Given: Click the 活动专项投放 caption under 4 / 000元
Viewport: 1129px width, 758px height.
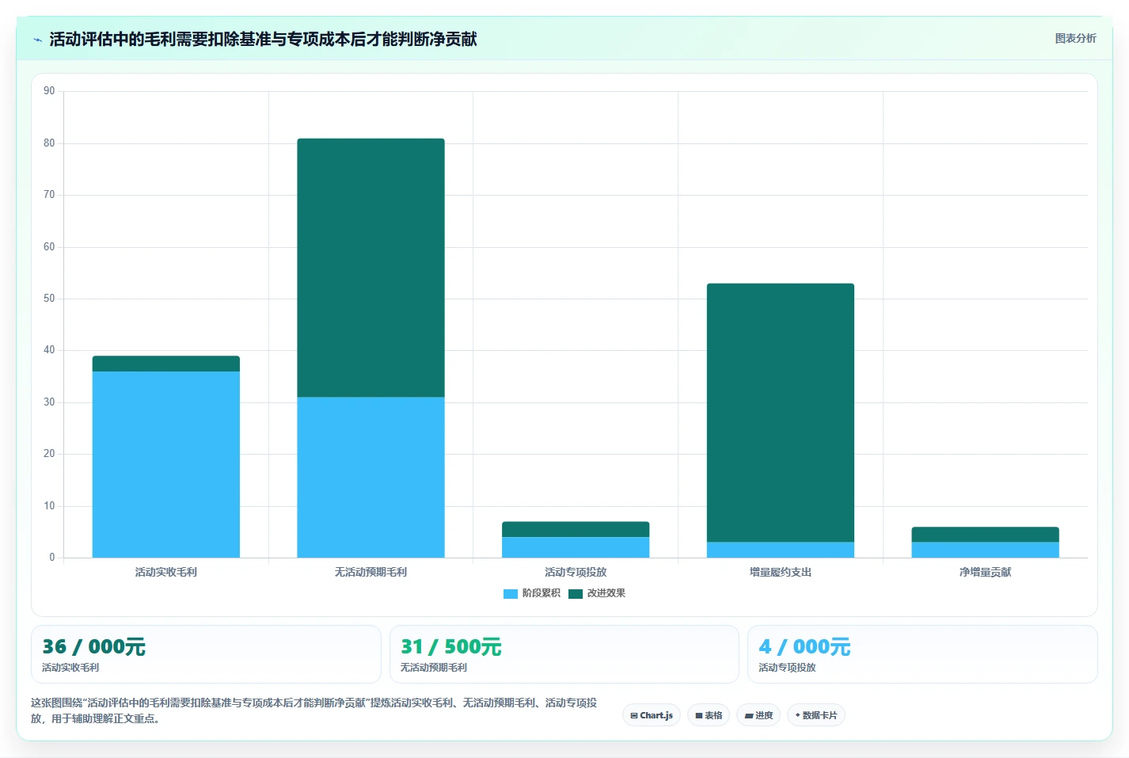Looking at the screenshot, I should pyautogui.click(x=787, y=668).
